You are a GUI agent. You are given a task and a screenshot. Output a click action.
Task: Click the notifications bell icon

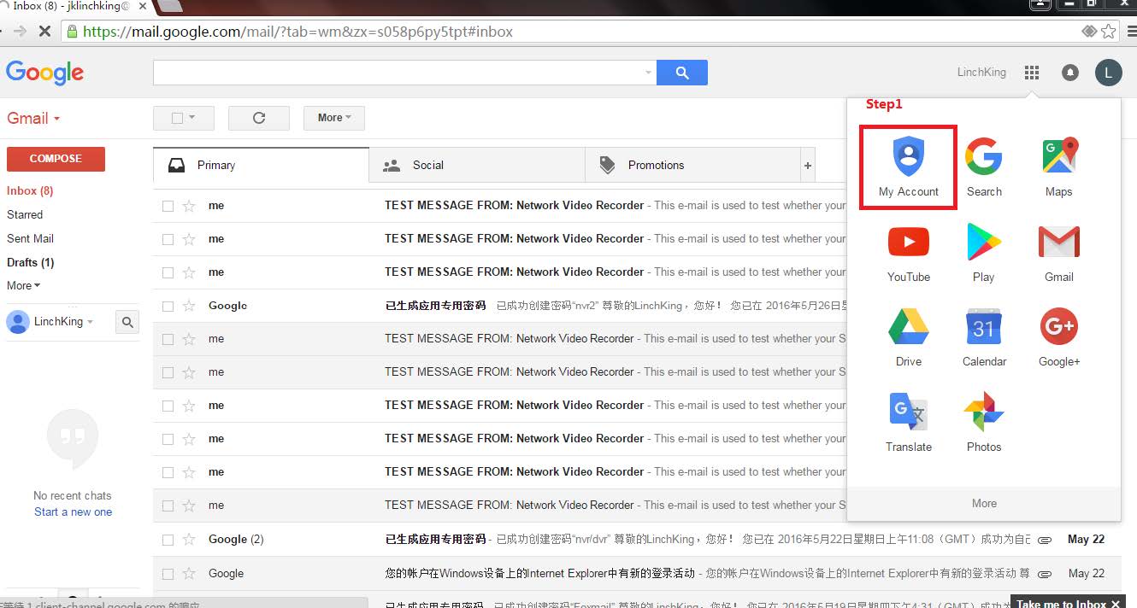pos(1069,73)
